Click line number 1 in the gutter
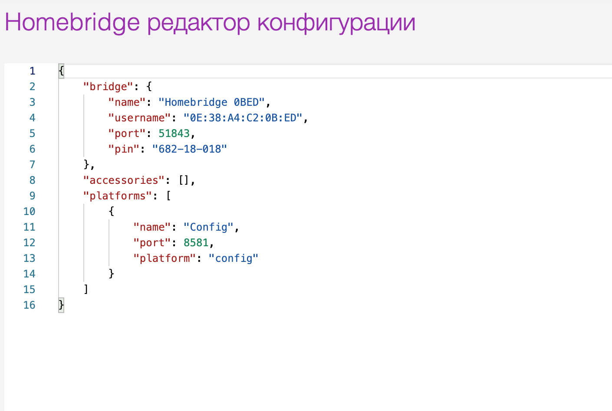 coord(32,71)
